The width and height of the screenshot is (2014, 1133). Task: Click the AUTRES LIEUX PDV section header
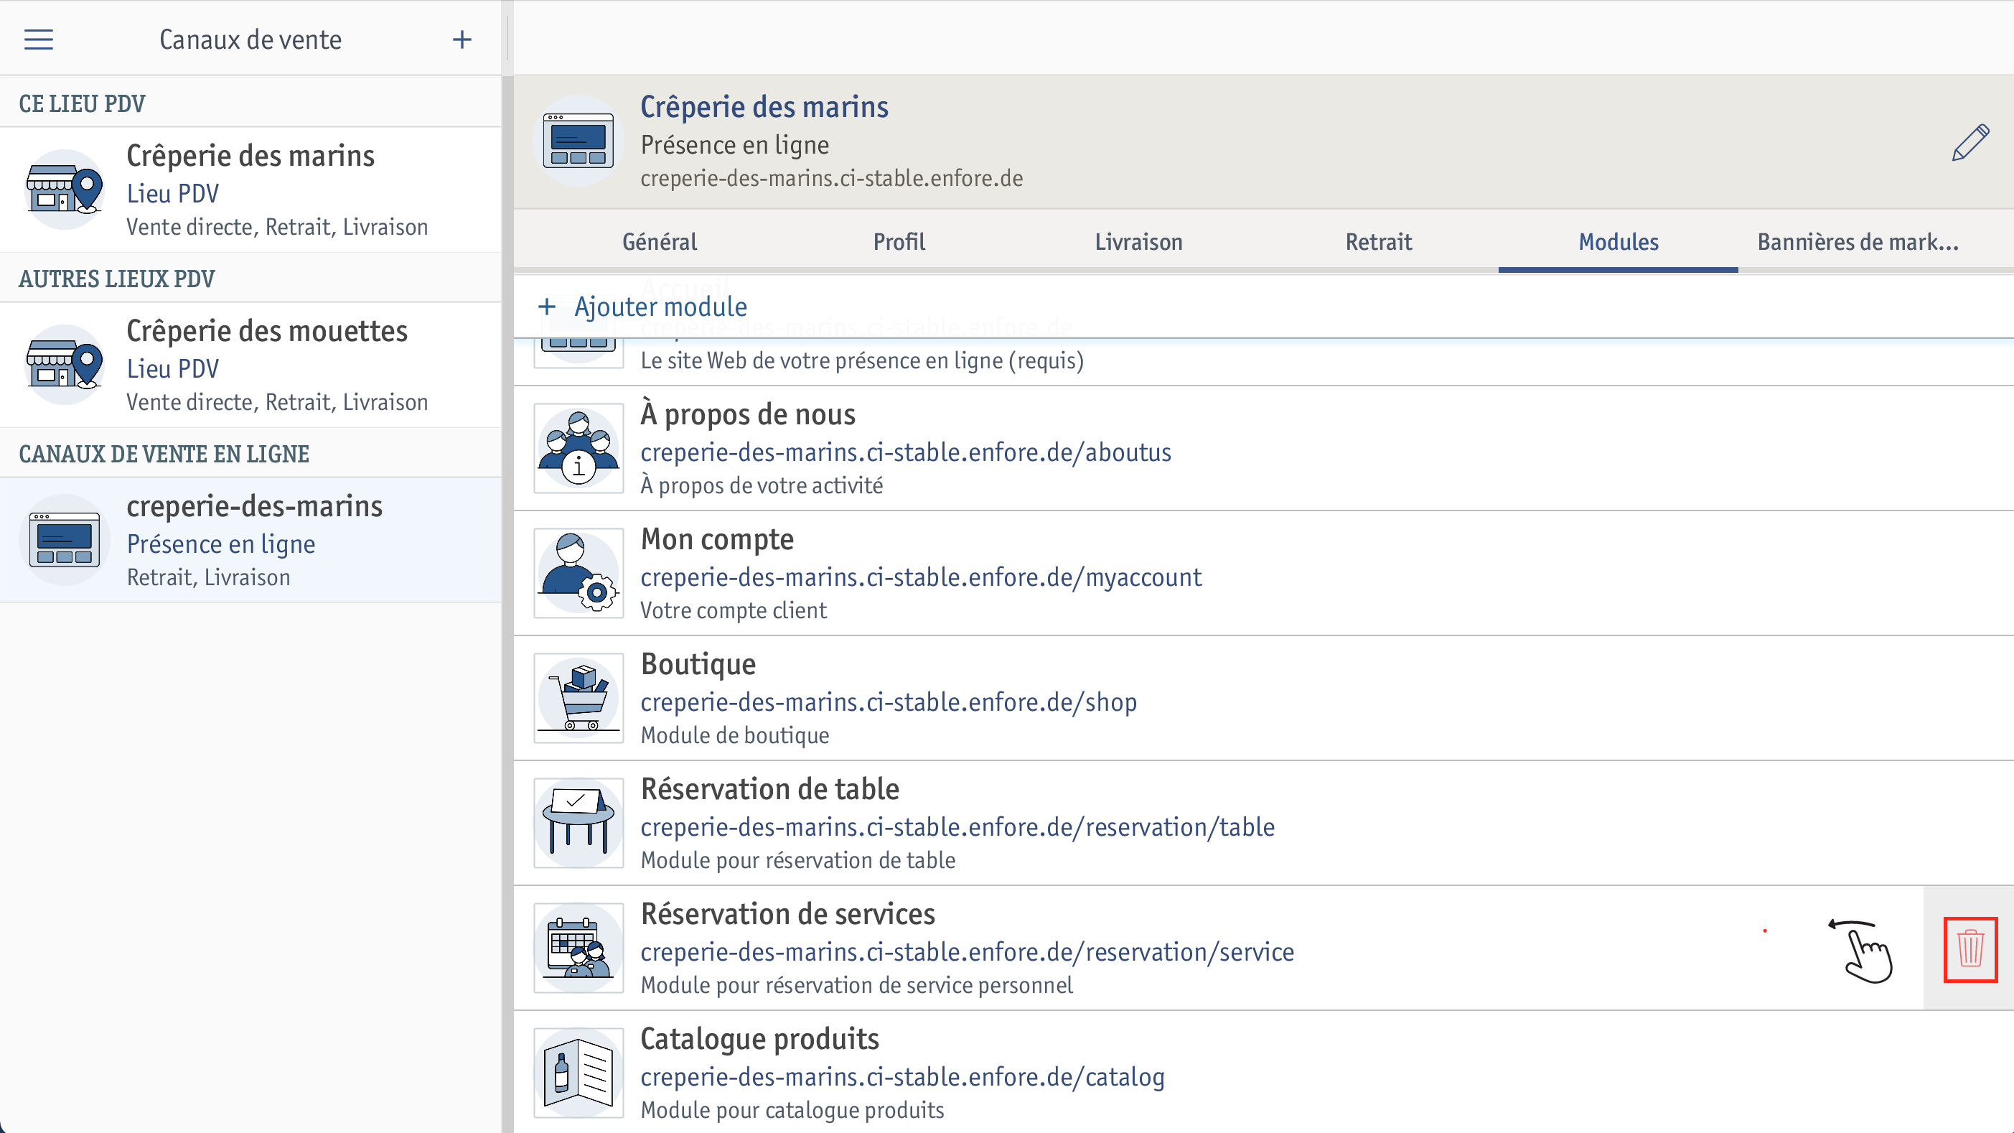(x=116, y=279)
